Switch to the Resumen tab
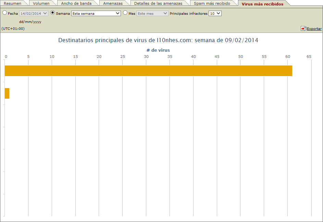323x222 pixels. [13, 3]
